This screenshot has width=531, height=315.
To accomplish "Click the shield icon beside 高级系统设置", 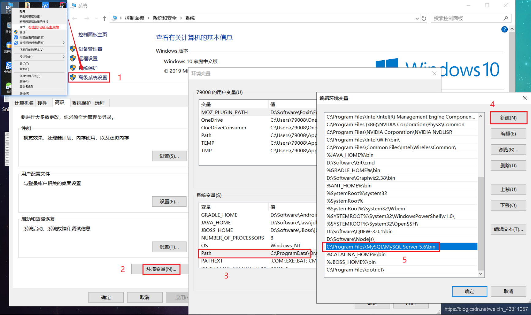I will 73,77.
